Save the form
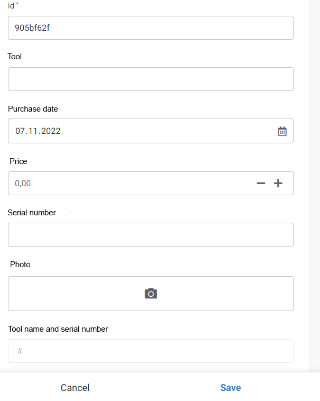This screenshot has width=320, height=401. (231, 388)
